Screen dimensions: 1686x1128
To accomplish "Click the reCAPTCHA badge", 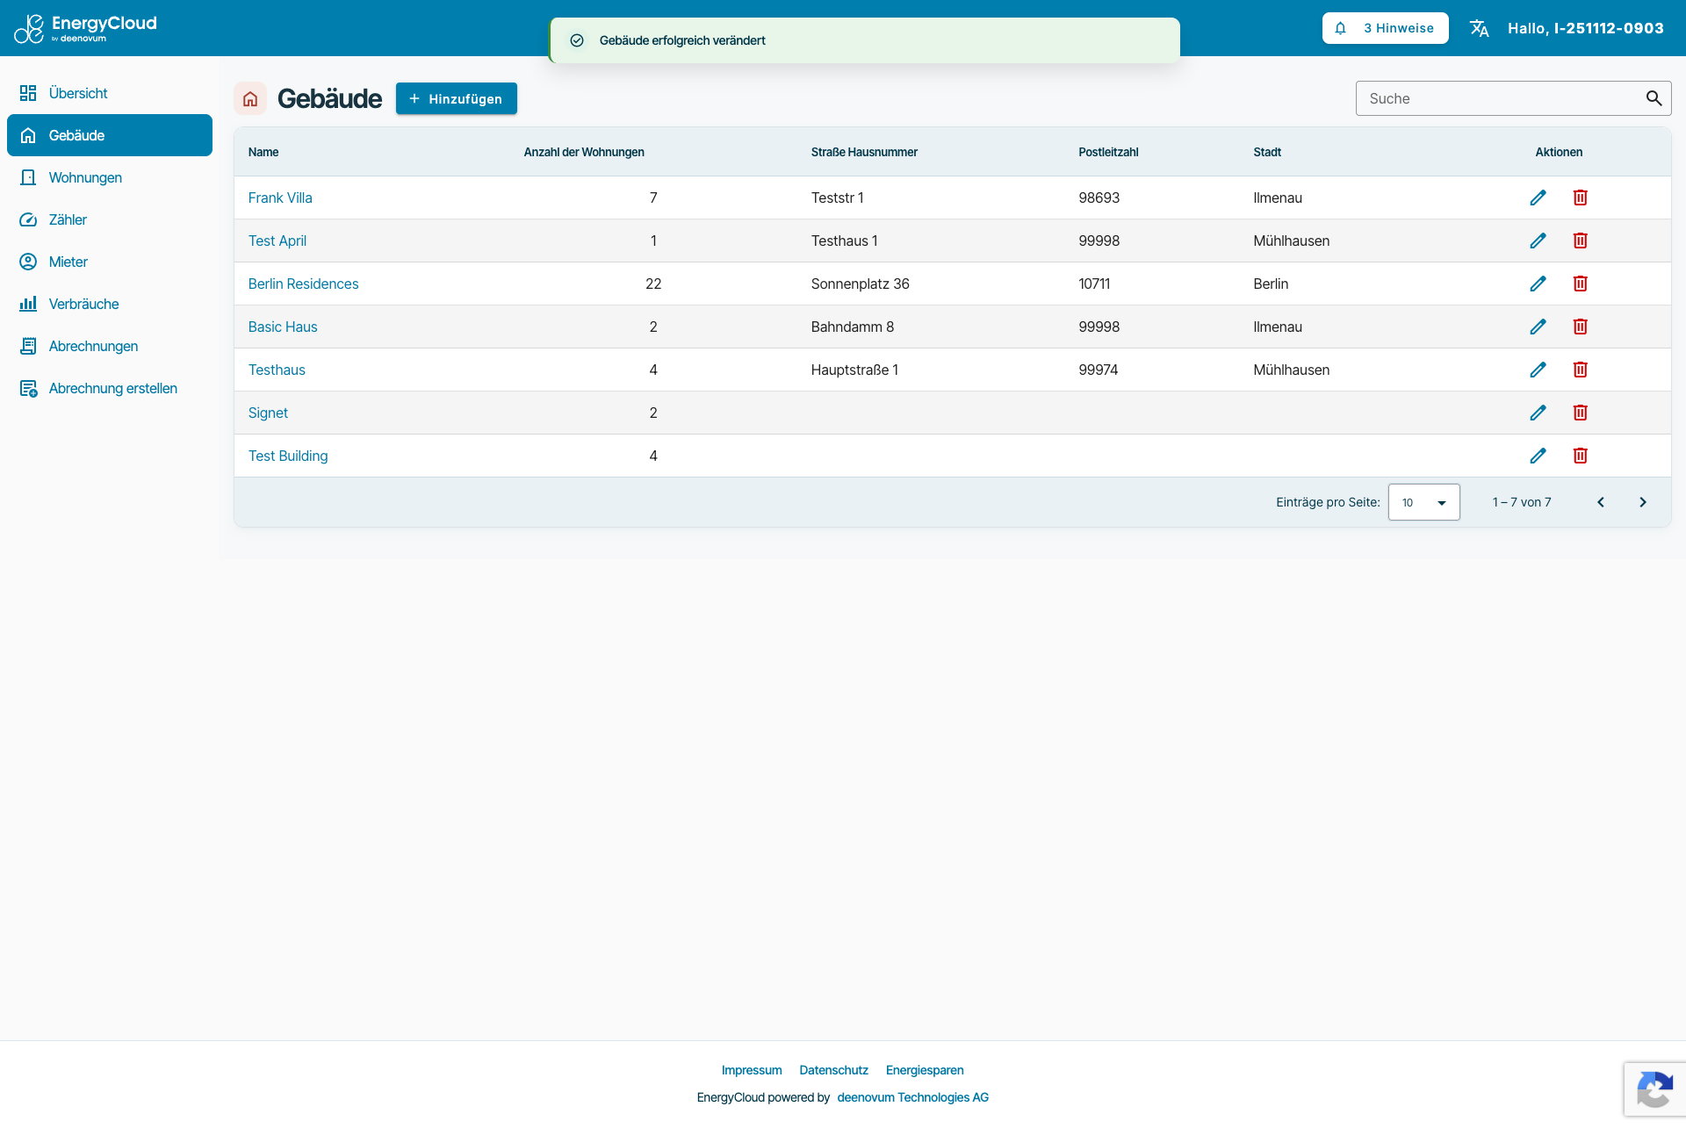I will (x=1654, y=1089).
